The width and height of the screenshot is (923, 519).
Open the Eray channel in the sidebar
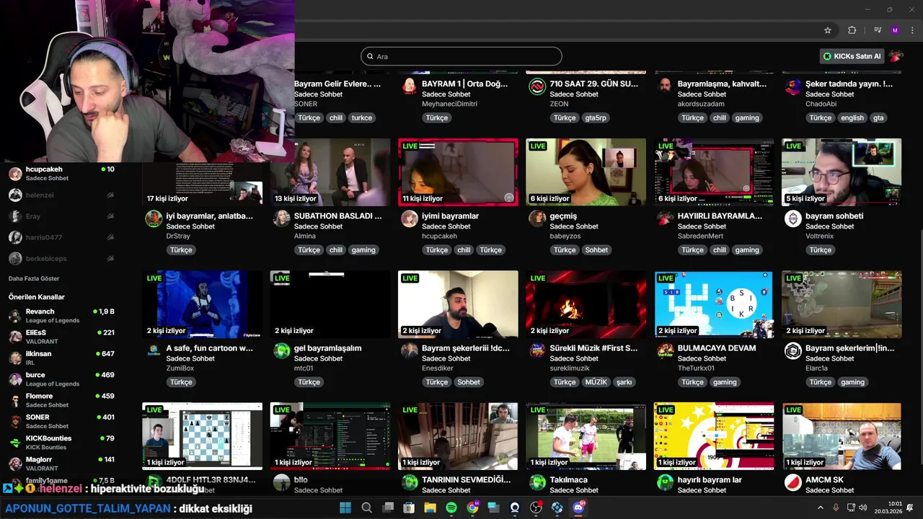point(63,216)
